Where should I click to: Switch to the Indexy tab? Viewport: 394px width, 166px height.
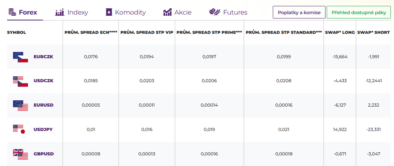point(77,12)
